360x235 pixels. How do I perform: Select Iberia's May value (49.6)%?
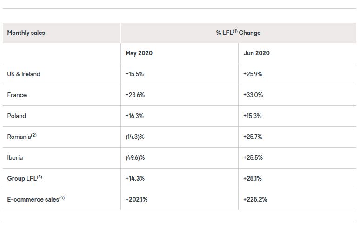coord(135,158)
